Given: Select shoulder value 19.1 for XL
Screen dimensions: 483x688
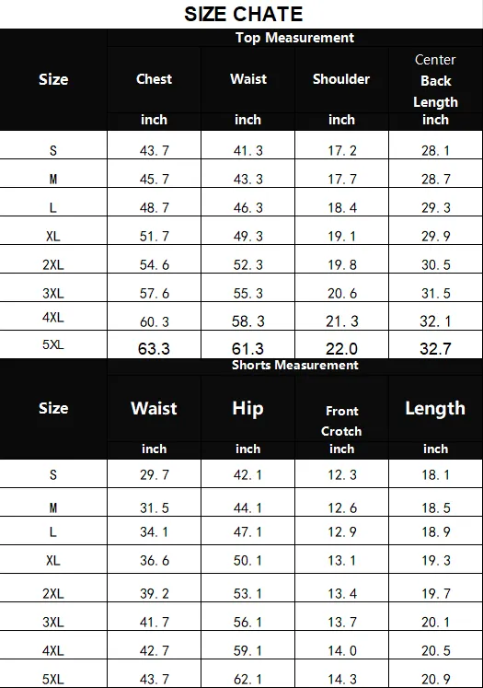Looking at the screenshot, I should click(x=342, y=237).
